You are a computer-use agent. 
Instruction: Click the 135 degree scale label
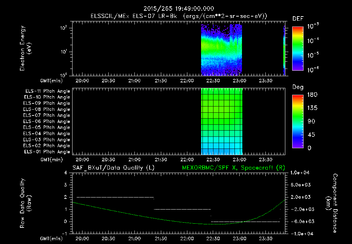(312, 108)
